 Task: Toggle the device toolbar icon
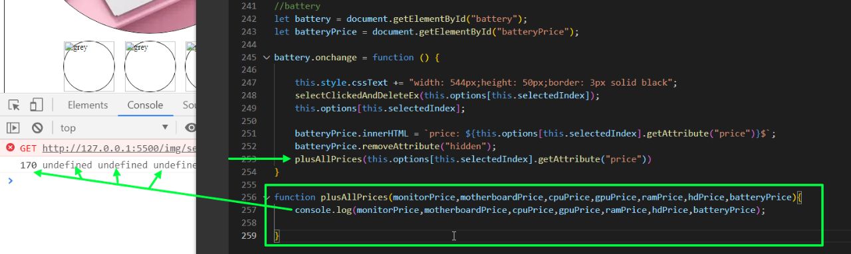[37, 105]
